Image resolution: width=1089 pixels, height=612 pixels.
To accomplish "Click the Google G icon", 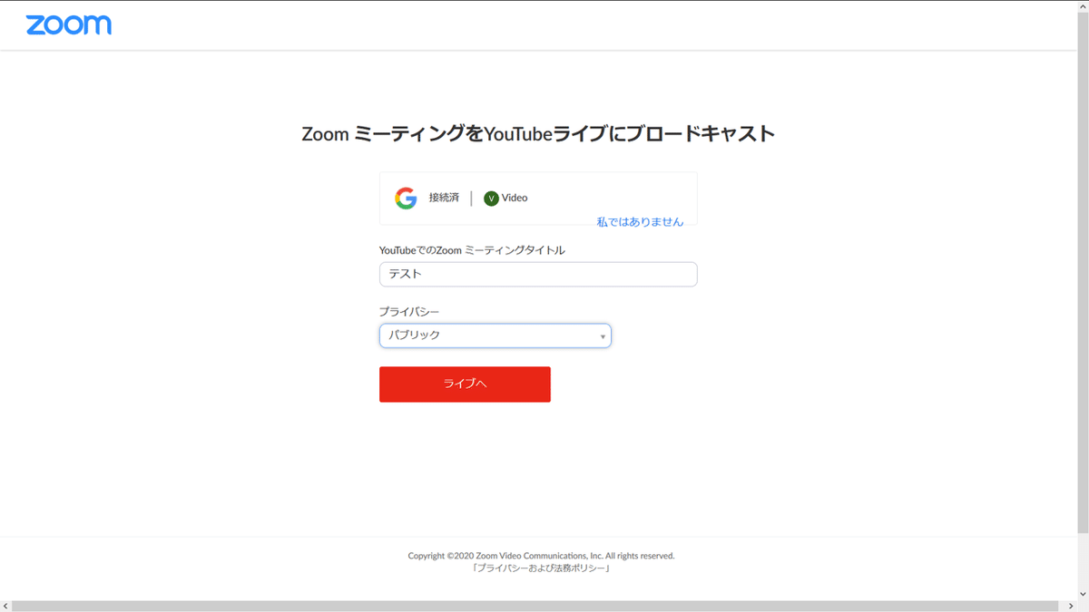I will (x=406, y=198).
